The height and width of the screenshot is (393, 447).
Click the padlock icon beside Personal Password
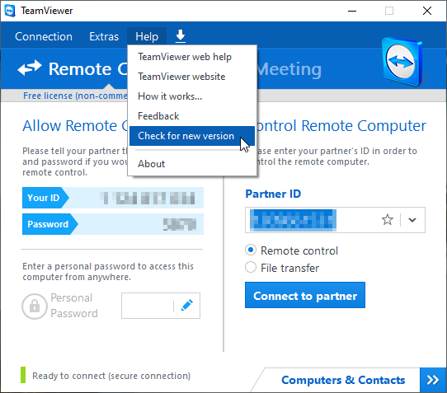pos(35,306)
